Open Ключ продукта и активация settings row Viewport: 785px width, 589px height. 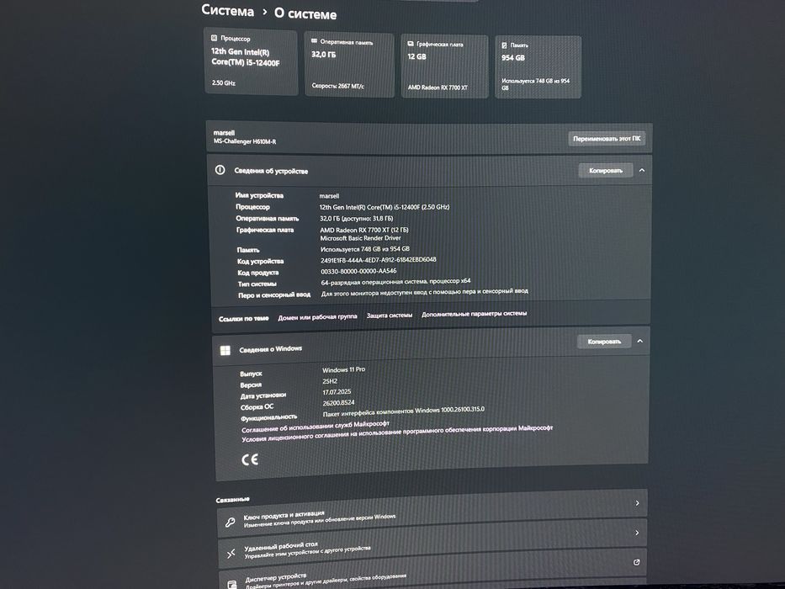click(x=432, y=512)
